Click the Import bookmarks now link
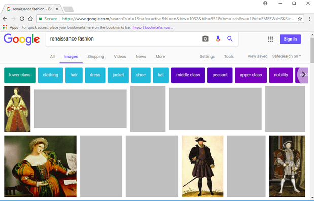314x201 pixels. [153, 27]
